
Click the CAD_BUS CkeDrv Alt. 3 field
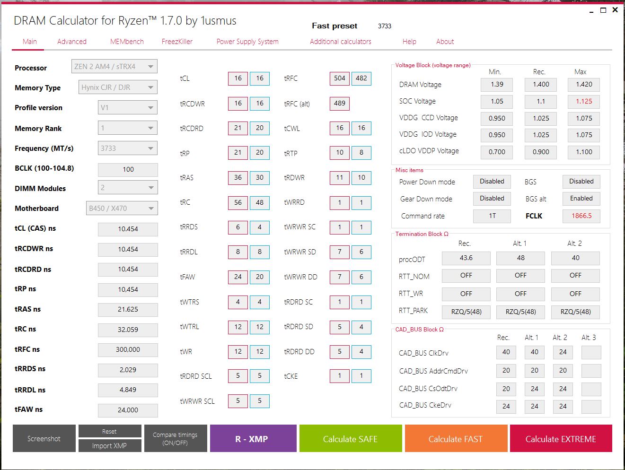pos(591,406)
